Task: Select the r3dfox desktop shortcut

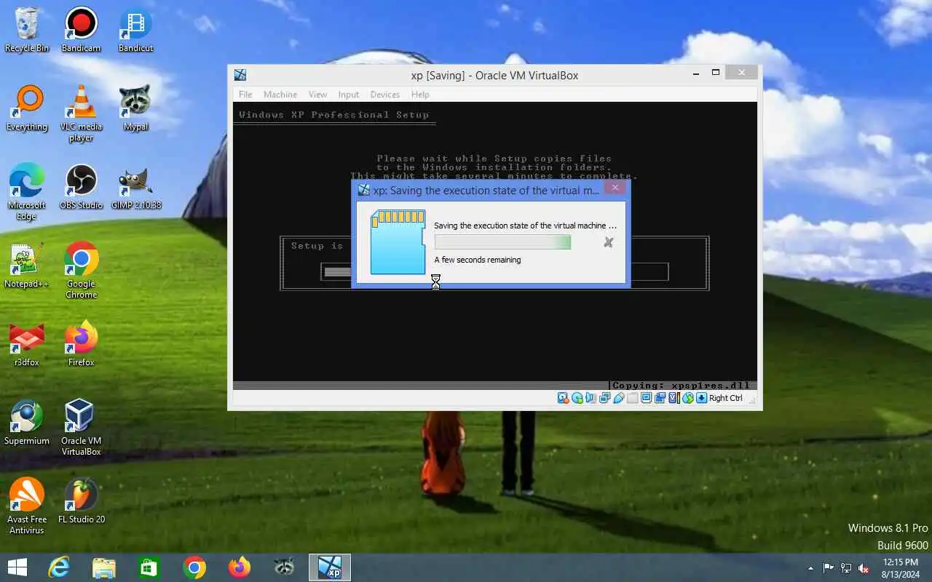Action: 27,344
